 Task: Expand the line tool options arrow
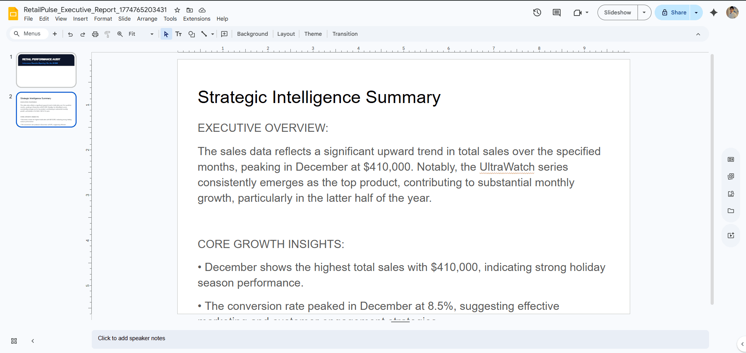(x=213, y=34)
